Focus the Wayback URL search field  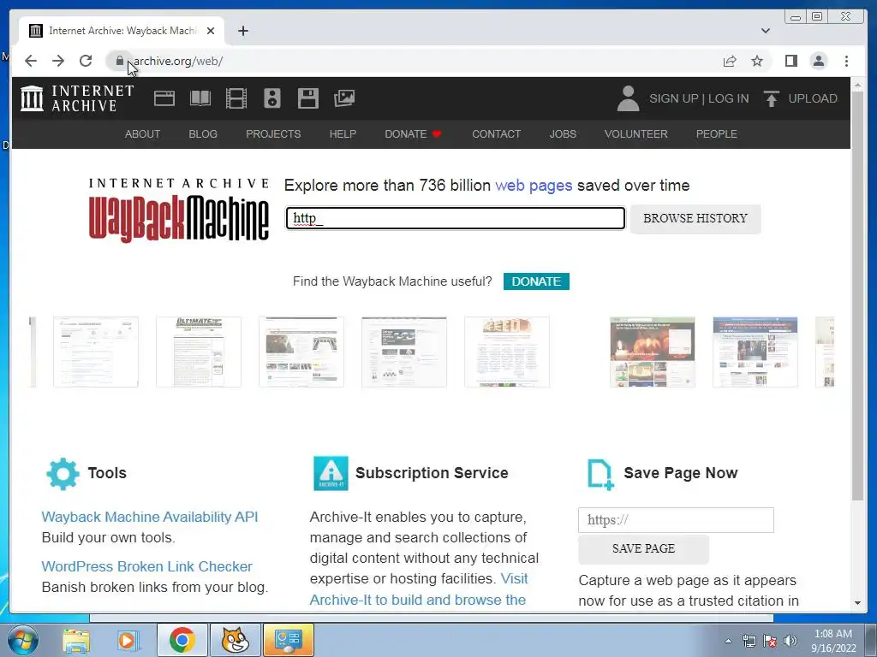[x=456, y=218]
